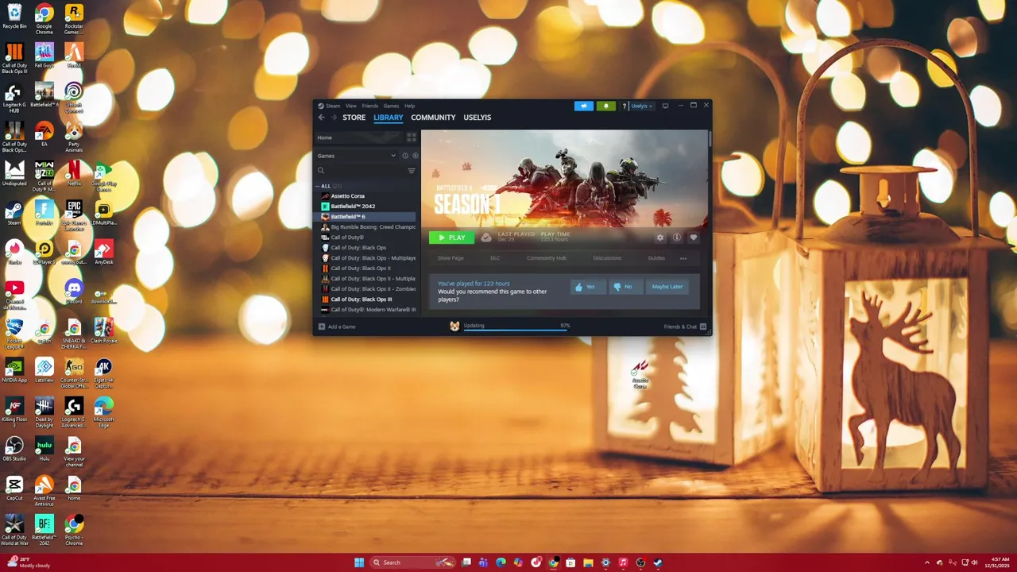Switch to the COMMUNITY tab

(433, 118)
